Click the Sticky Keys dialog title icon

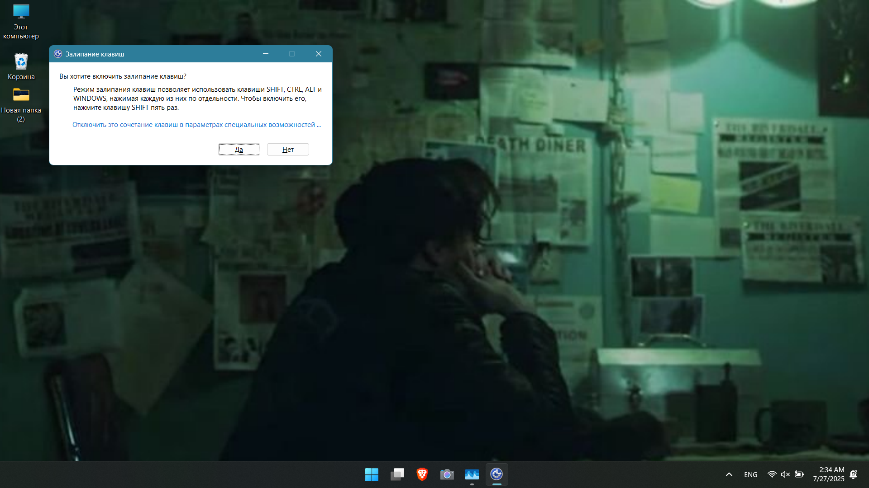point(58,54)
